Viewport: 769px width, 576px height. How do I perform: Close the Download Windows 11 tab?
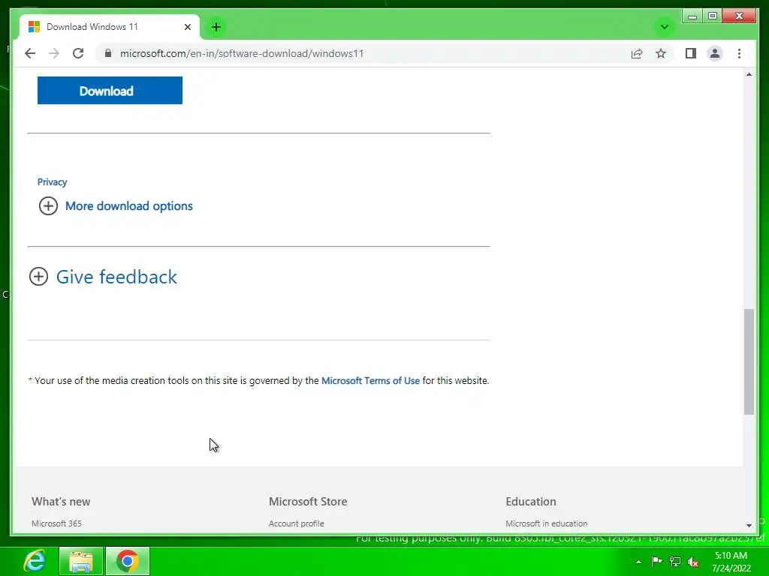(x=187, y=27)
